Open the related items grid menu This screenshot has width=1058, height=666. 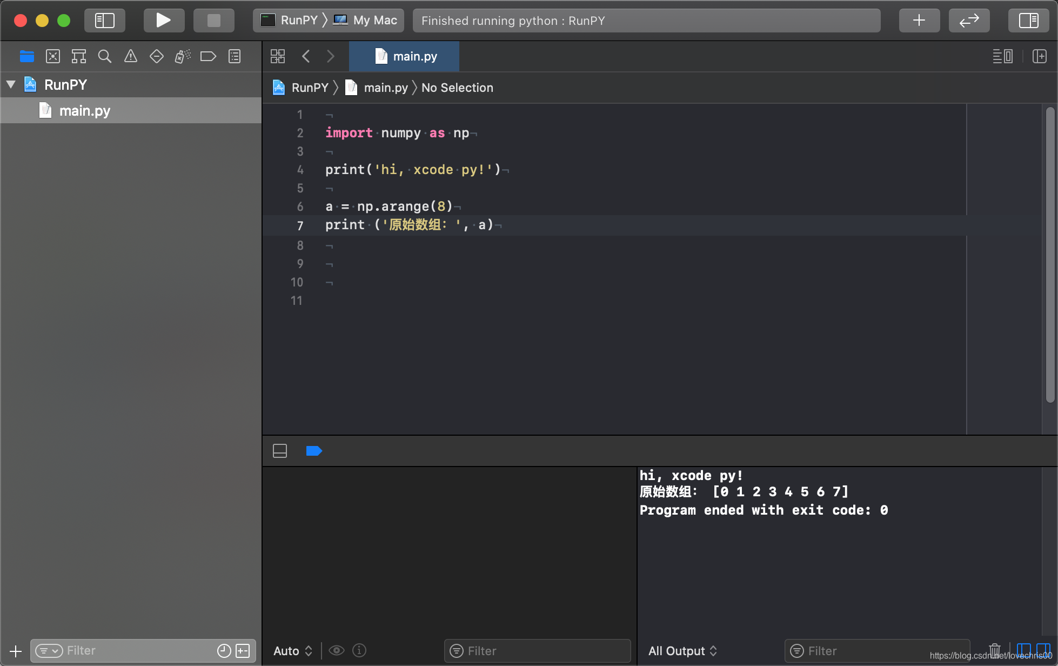pos(278,56)
